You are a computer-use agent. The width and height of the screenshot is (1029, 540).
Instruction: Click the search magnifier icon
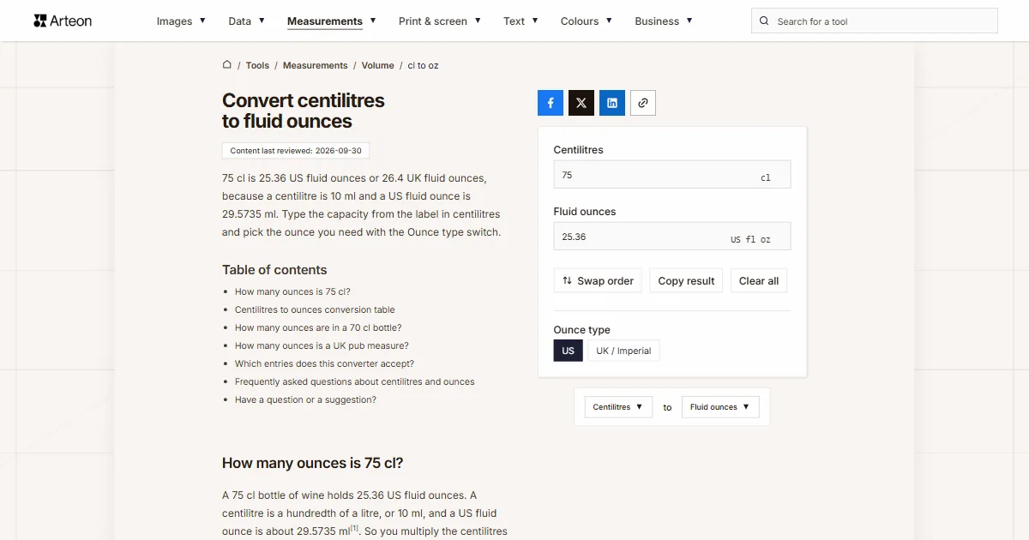click(x=765, y=21)
